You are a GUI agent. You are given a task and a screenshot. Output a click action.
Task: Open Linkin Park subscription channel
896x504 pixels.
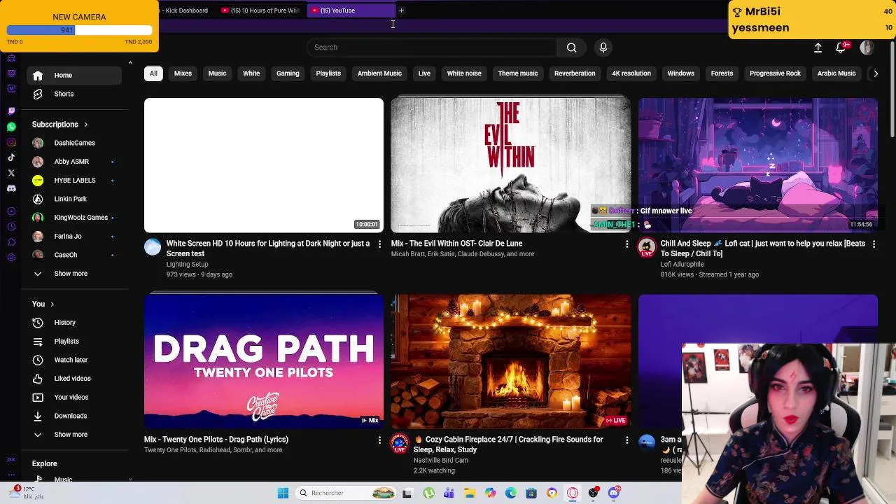pyautogui.click(x=76, y=199)
